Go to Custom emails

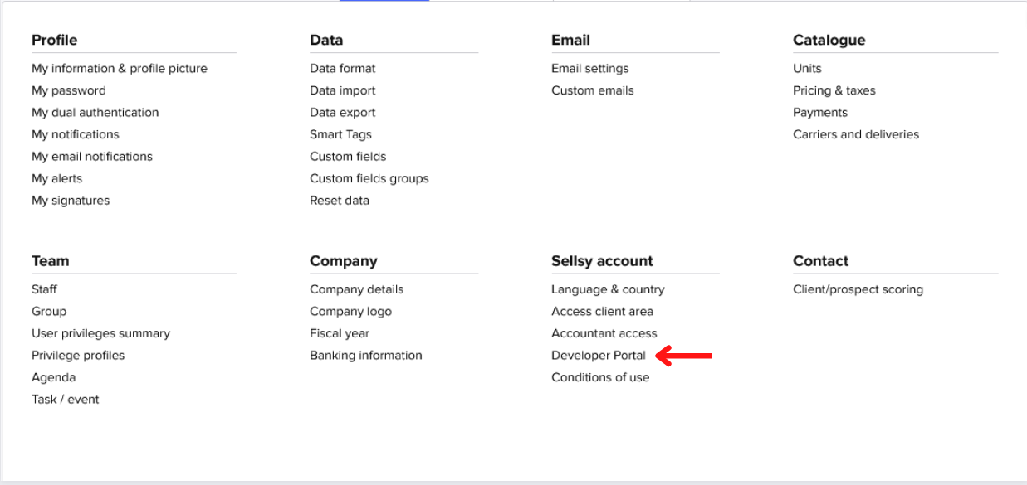[592, 90]
